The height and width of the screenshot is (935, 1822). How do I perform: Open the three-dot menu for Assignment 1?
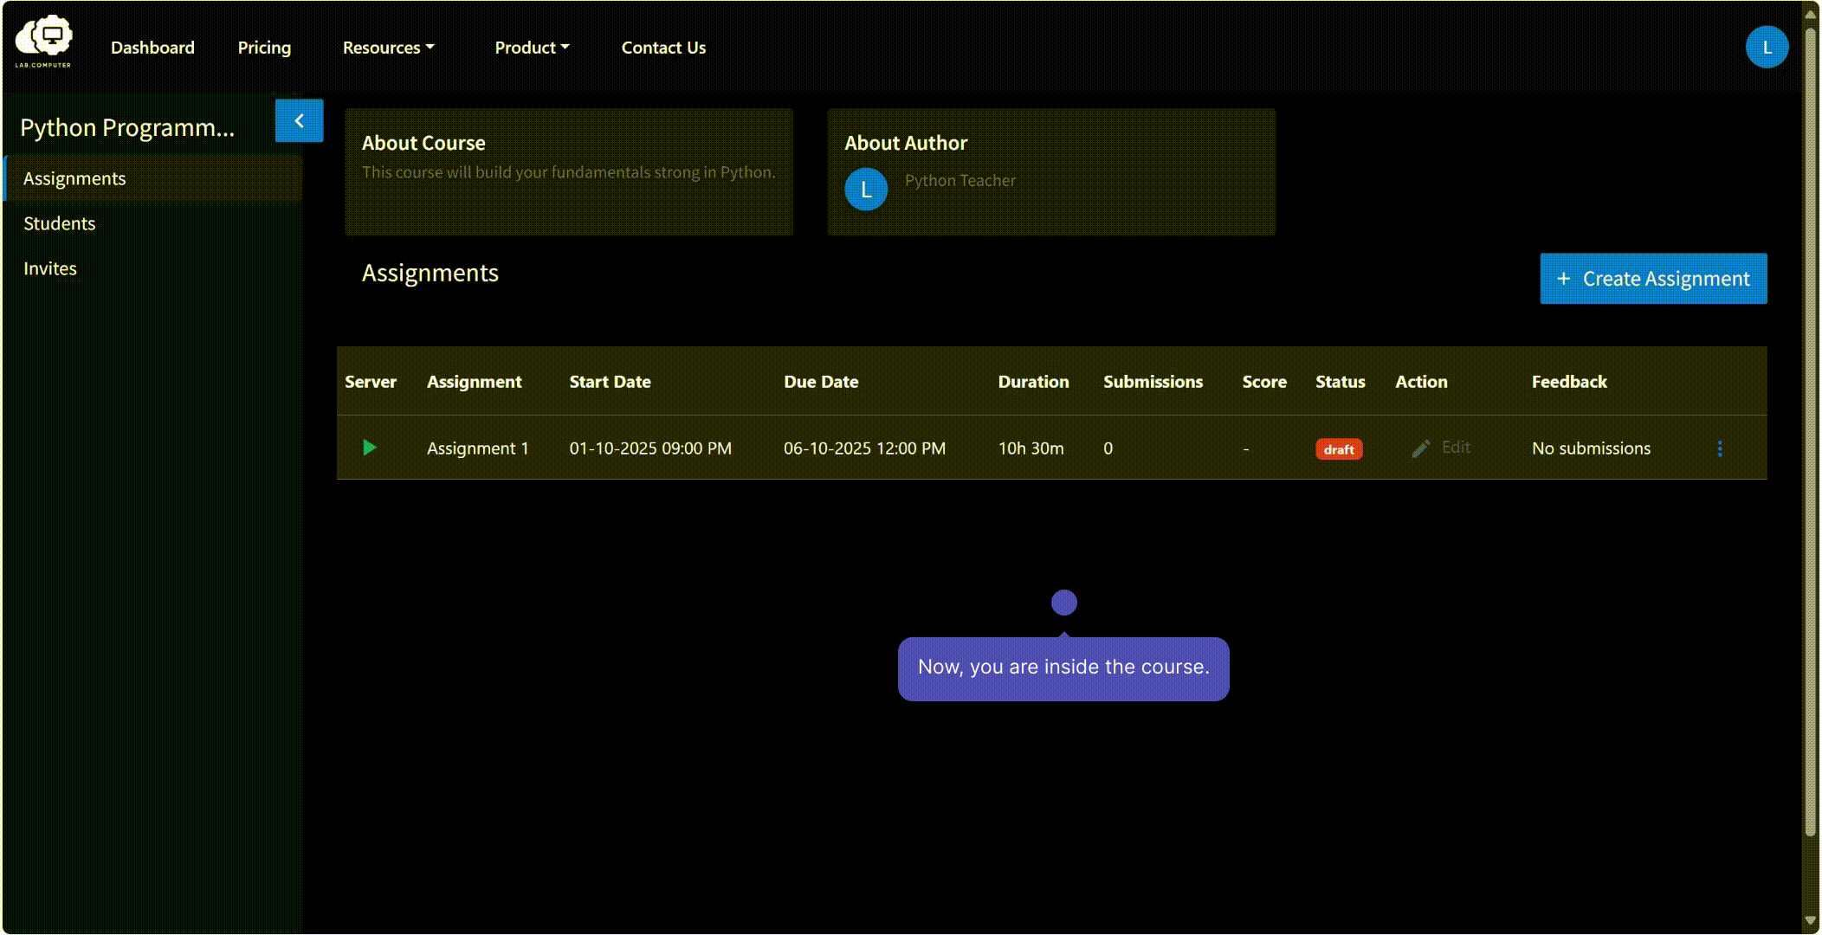[1719, 448]
